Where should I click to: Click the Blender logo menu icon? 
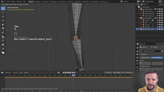click(2, 2)
